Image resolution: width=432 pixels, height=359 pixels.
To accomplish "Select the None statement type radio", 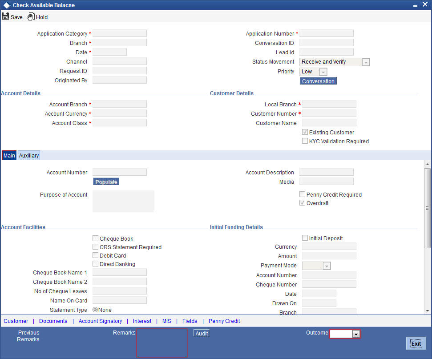I will point(95,310).
